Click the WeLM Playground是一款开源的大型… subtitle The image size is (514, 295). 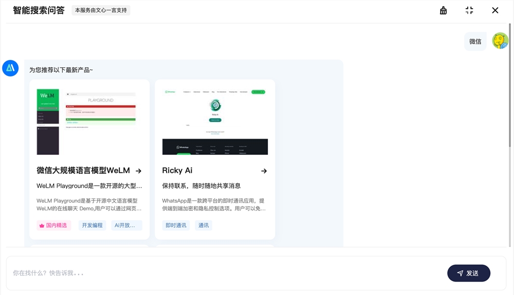pyautogui.click(x=89, y=186)
